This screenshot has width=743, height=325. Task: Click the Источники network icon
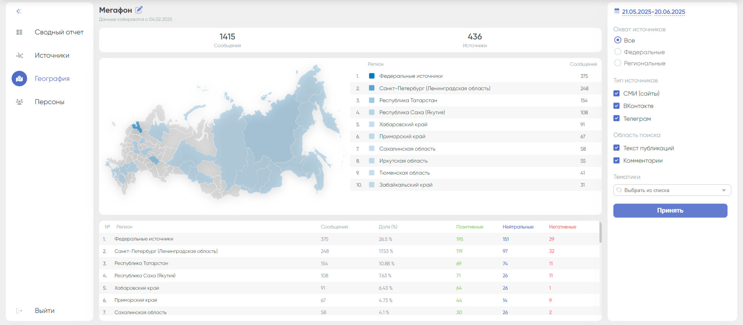pos(19,55)
